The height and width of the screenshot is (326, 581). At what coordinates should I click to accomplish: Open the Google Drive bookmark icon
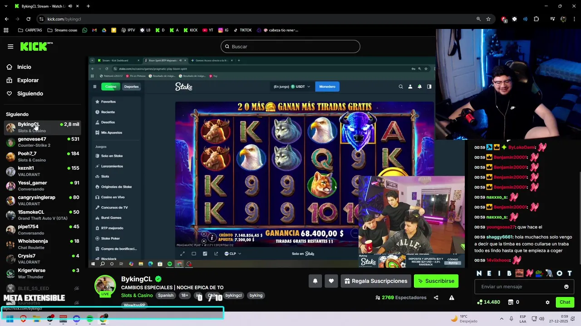[x=104, y=30]
